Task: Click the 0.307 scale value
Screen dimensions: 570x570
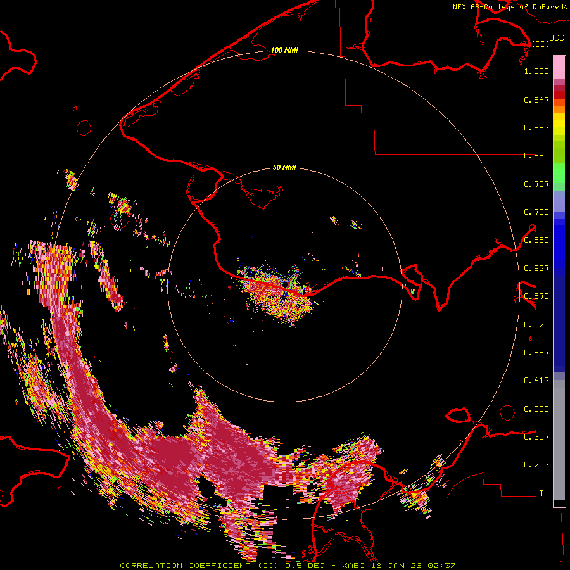Action: (536, 437)
